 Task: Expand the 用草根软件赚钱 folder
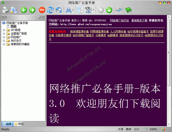point(4,44)
